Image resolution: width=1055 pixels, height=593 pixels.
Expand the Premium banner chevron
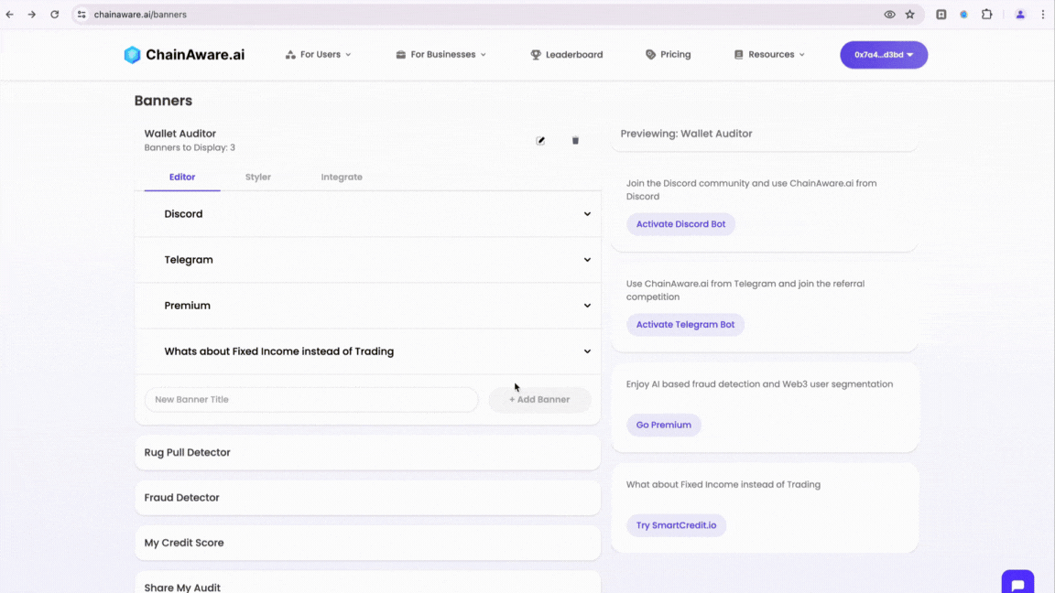[587, 306]
